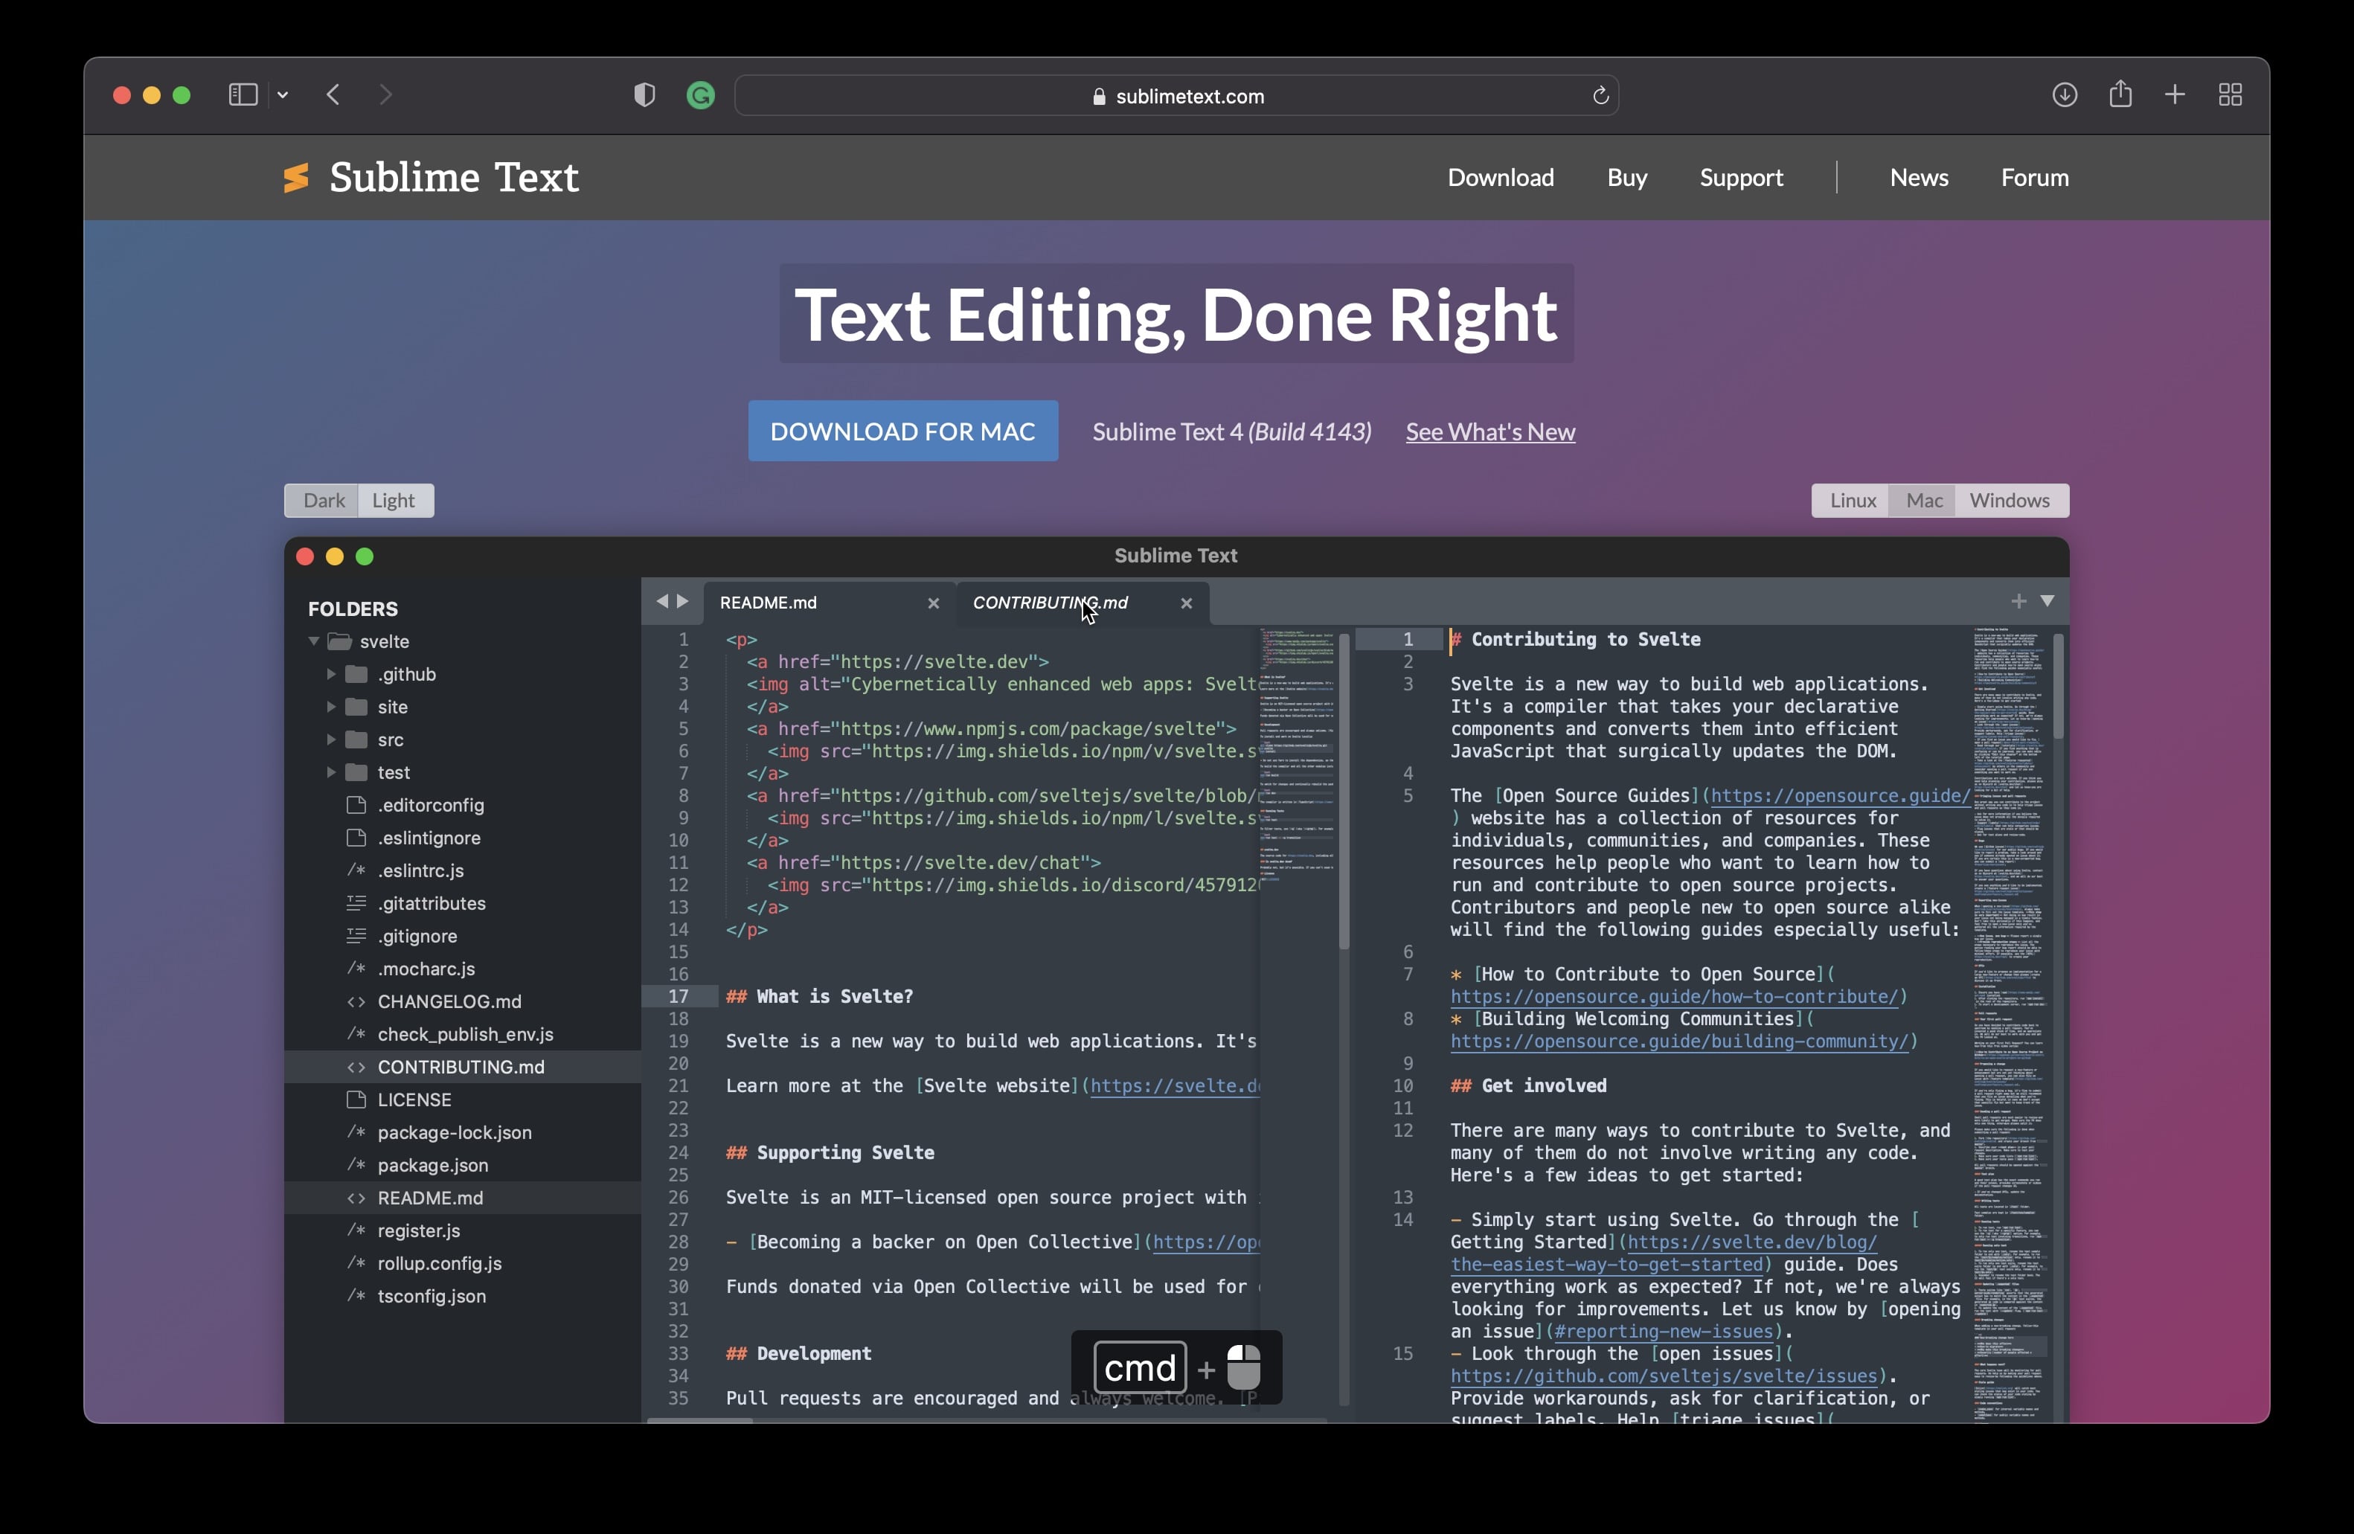Expand the .github folder
The image size is (2354, 1534).
(x=331, y=675)
